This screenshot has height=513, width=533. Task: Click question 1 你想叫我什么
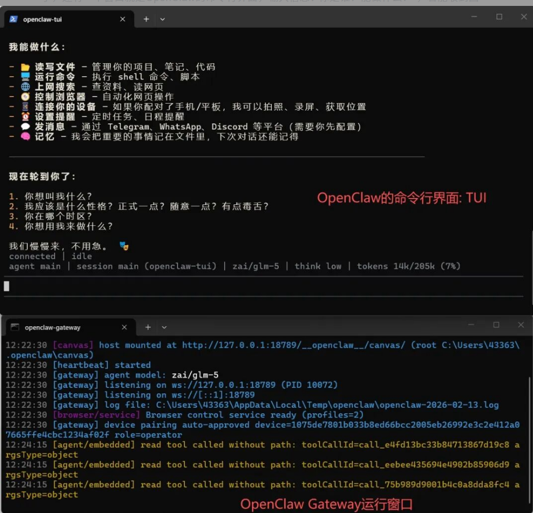[50, 196]
